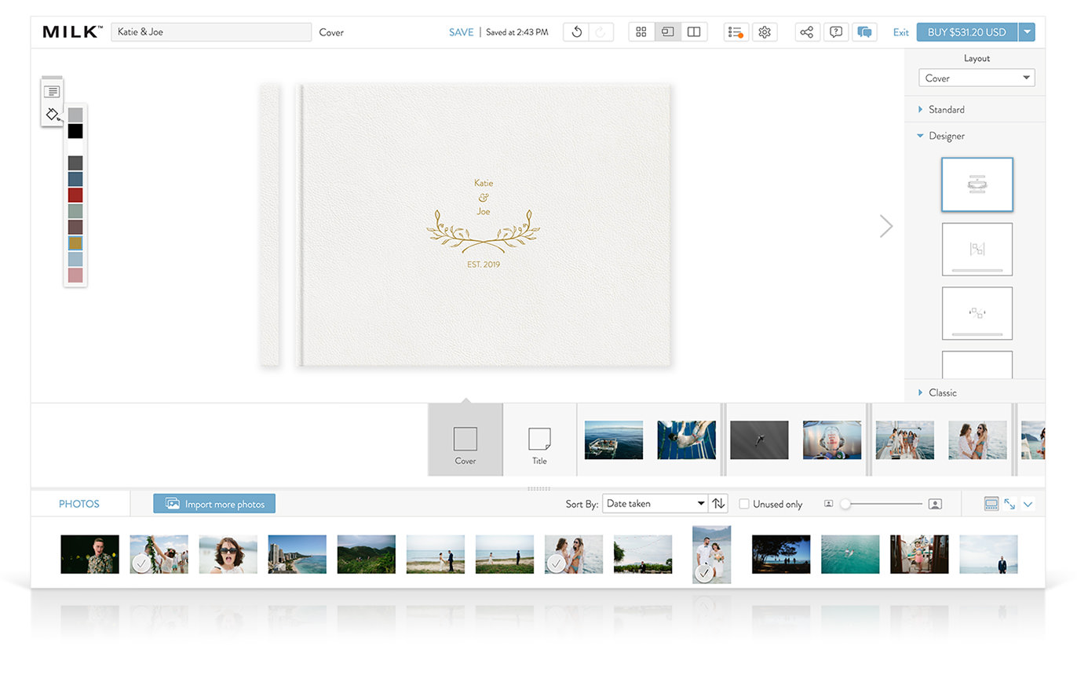Image resolution: width=1077 pixels, height=675 pixels.
Task: Pick the light gray color swatch
Action: [x=75, y=115]
